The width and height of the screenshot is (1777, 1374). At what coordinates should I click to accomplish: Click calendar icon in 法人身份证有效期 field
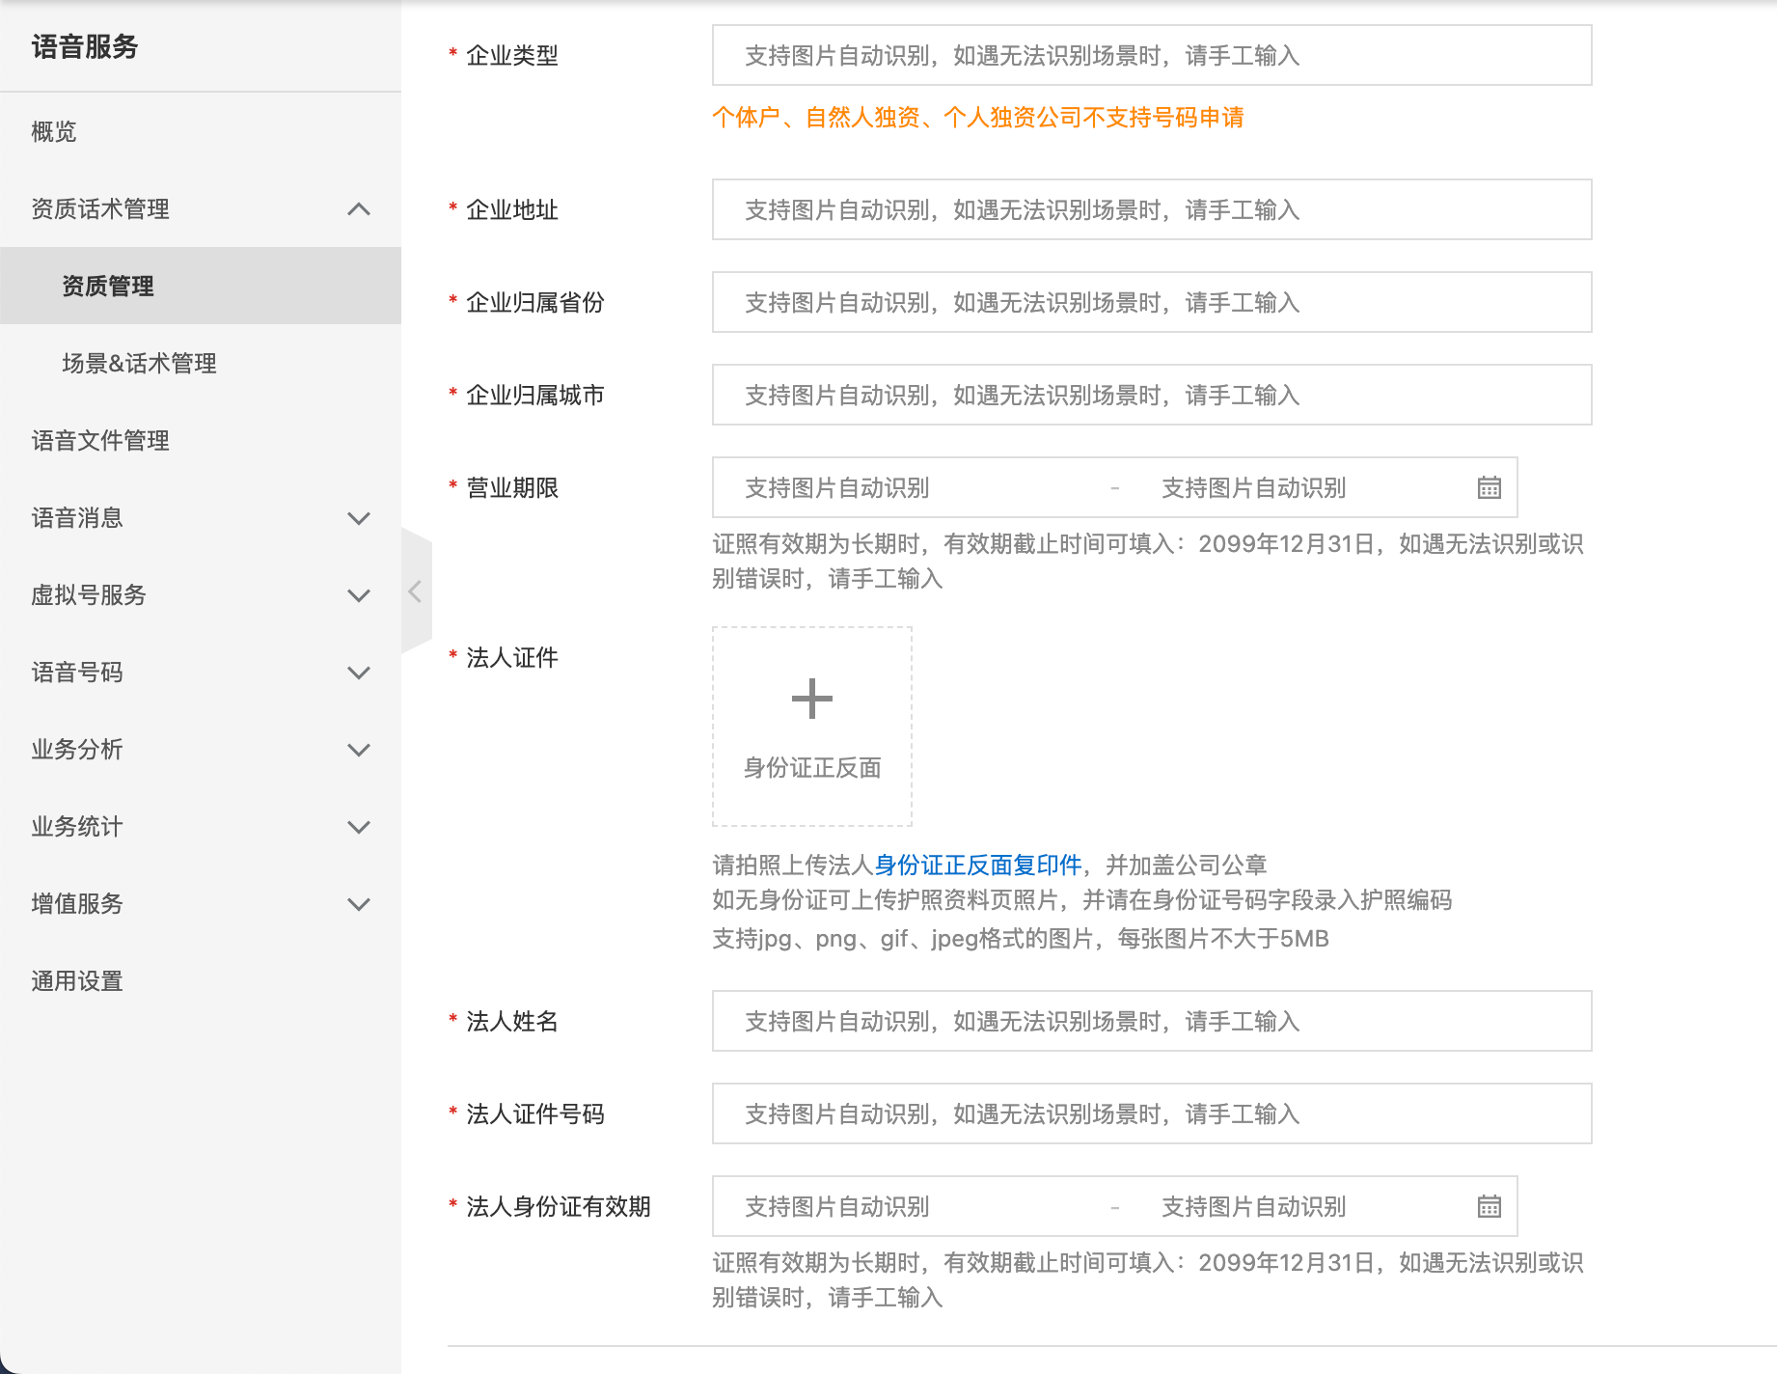pos(1489,1206)
